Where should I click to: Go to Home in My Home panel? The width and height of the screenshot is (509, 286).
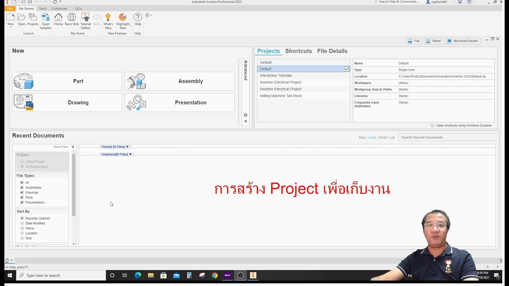(x=58, y=17)
